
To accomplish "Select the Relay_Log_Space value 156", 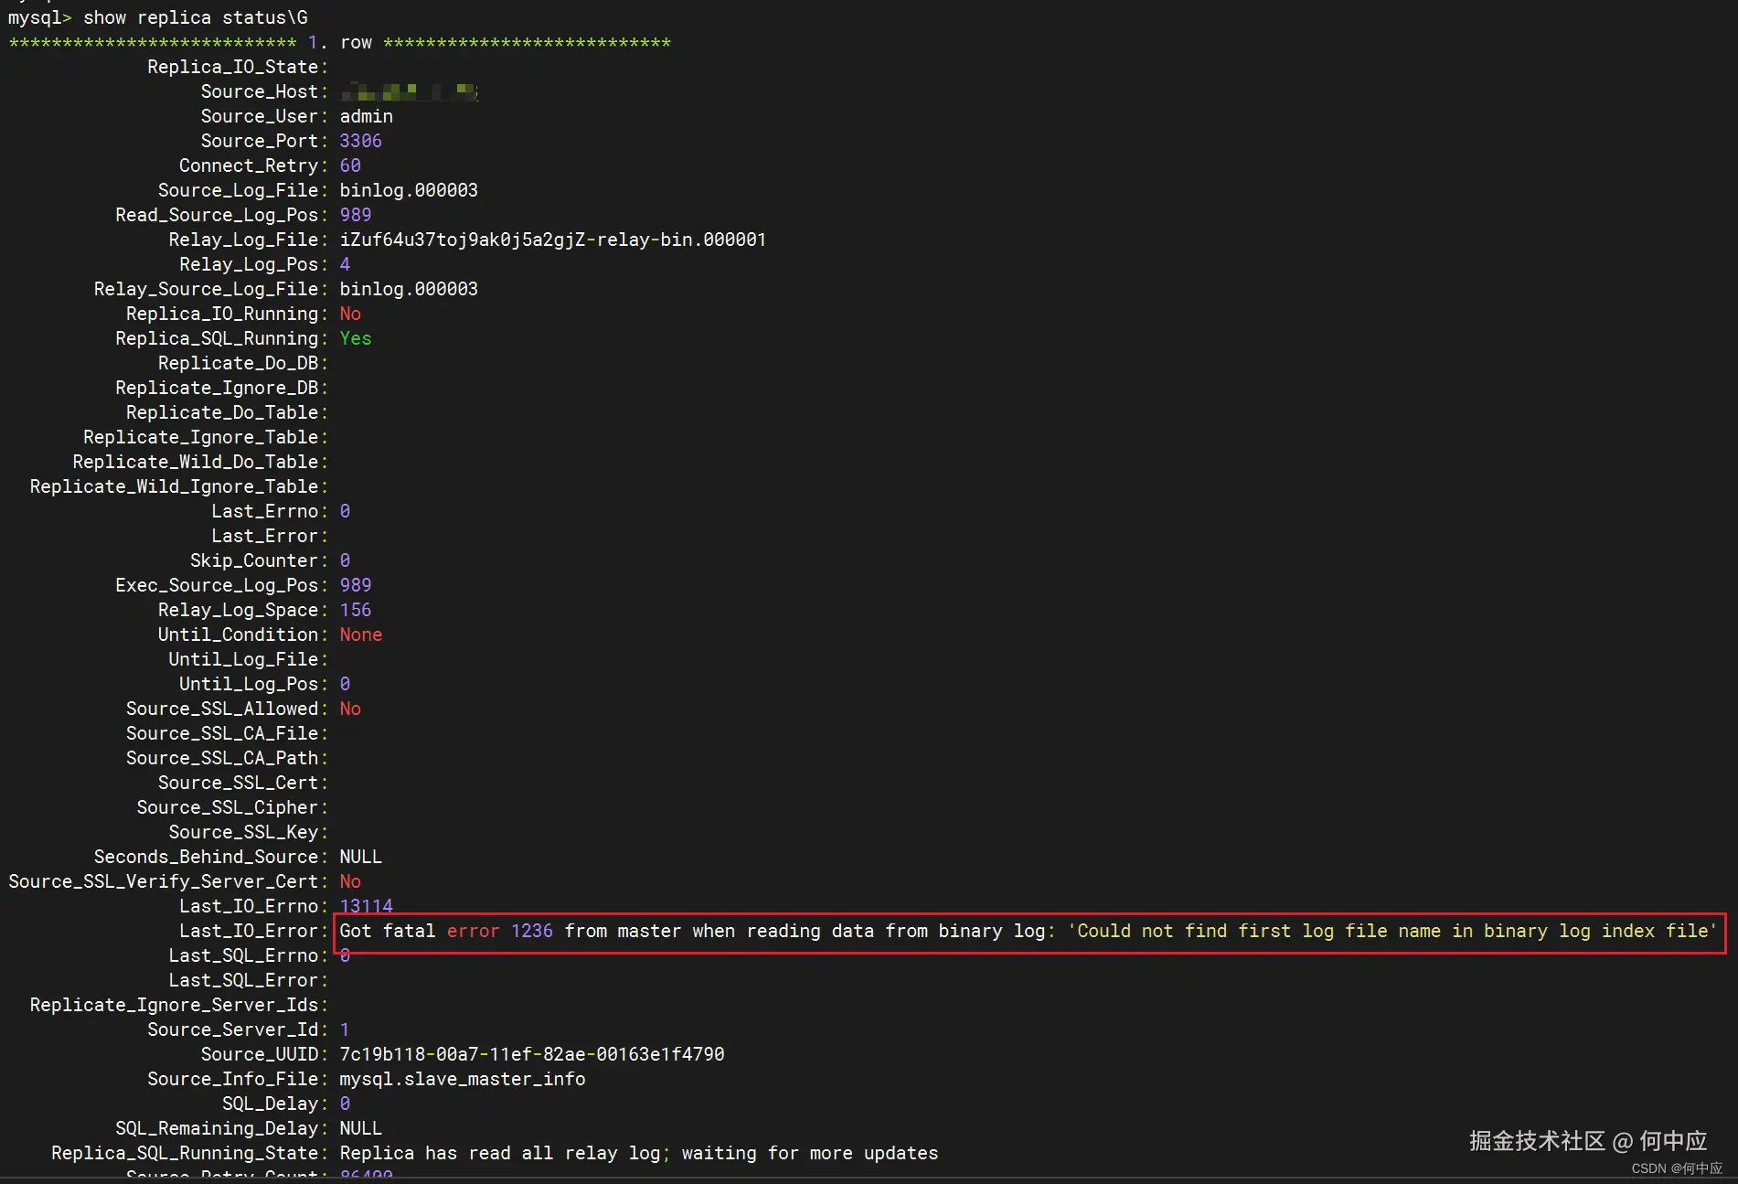I will coord(356,610).
